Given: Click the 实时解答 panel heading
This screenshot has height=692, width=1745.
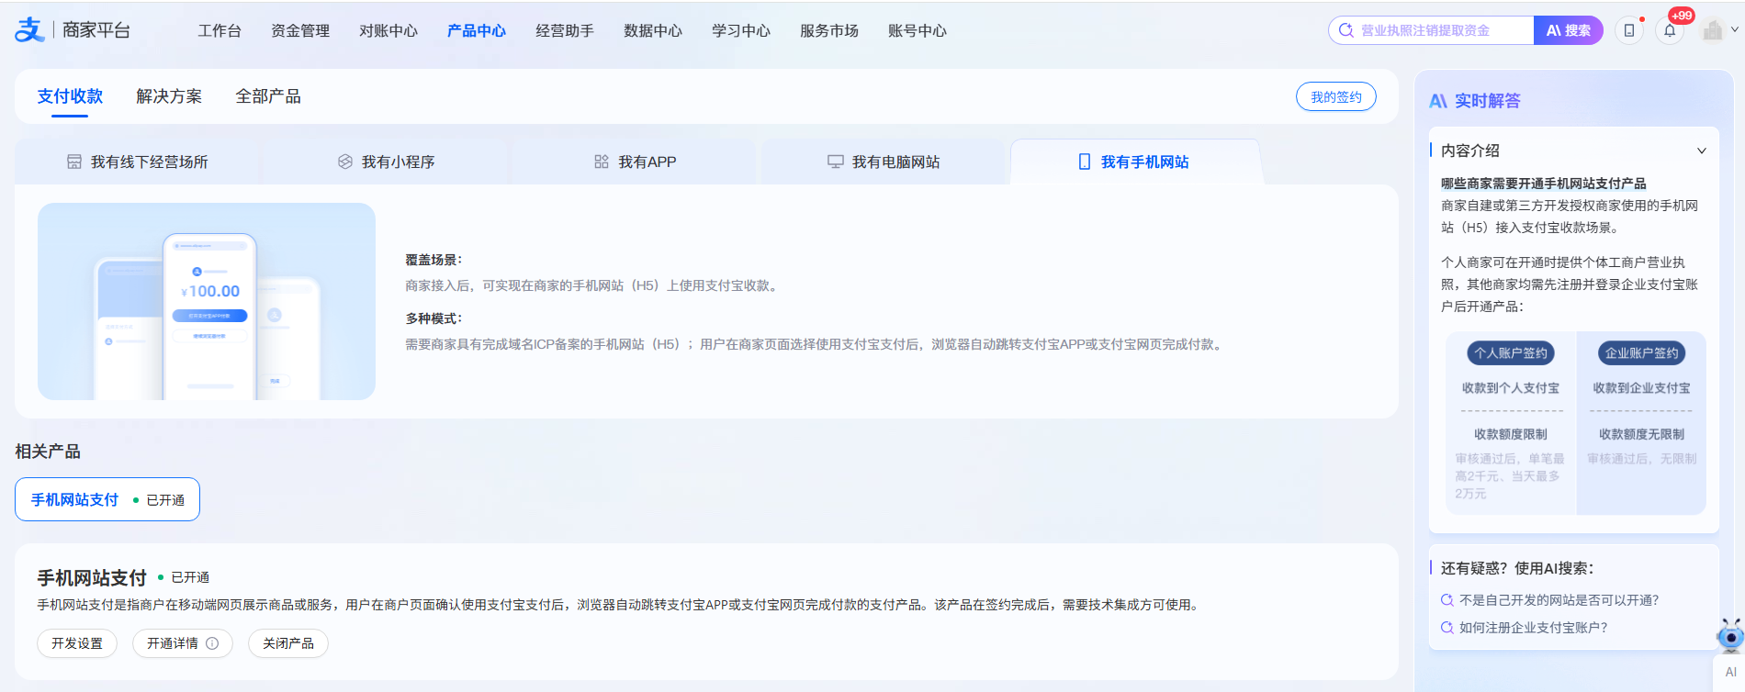Looking at the screenshot, I should pyautogui.click(x=1487, y=101).
